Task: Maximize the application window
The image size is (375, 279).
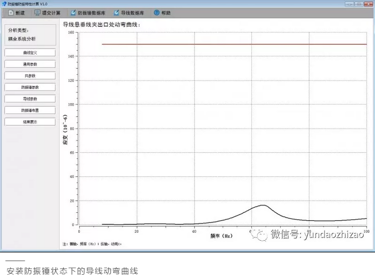Action: pyautogui.click(x=358, y=3)
